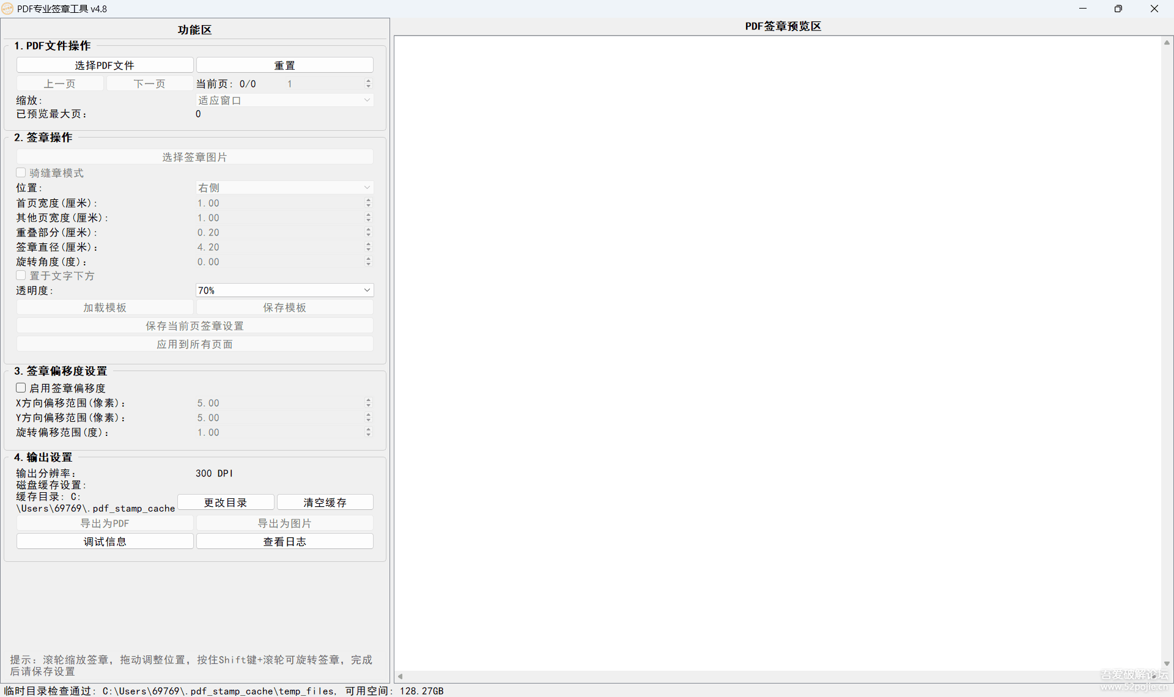
Task: Open the 位置 dropdown showing 右侧
Action: tap(367, 188)
